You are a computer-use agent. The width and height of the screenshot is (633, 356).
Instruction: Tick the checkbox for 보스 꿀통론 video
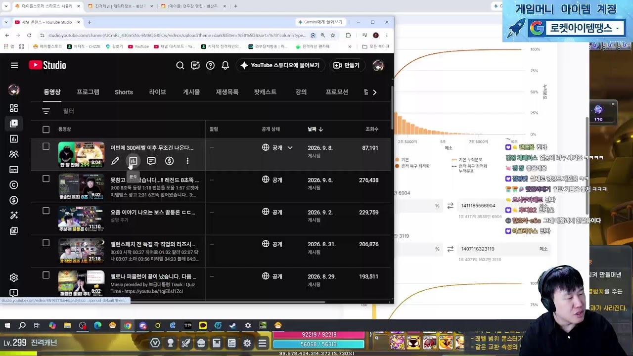pyautogui.click(x=46, y=211)
